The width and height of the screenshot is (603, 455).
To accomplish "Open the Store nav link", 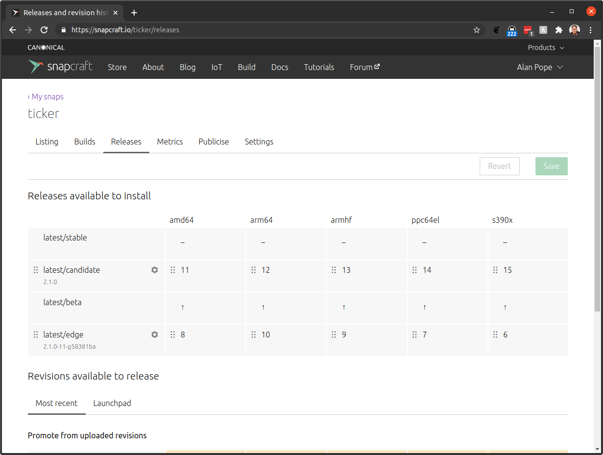I will point(117,67).
